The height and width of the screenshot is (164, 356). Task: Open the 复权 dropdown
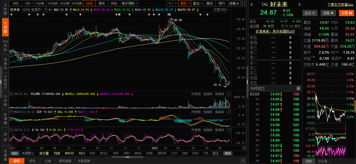click(184, 3)
